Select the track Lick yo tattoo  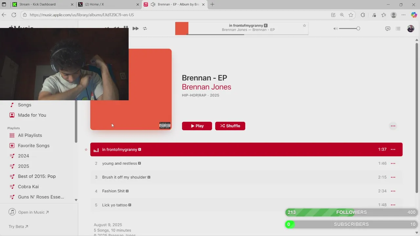tap(246, 205)
